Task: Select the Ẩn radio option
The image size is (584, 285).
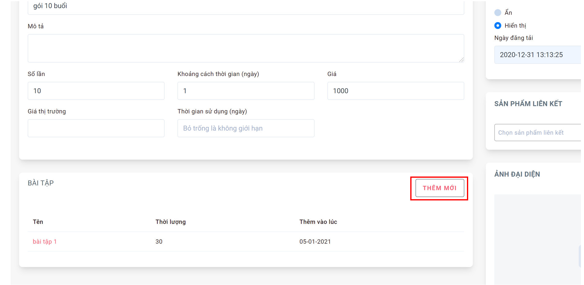Action: click(x=498, y=13)
